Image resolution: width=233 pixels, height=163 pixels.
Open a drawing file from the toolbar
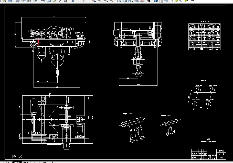click(5, 1)
